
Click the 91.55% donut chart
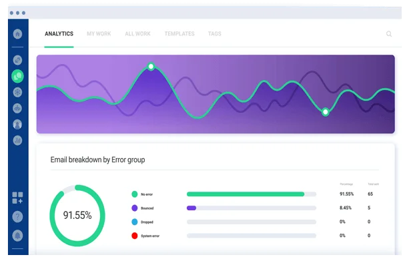(77, 216)
